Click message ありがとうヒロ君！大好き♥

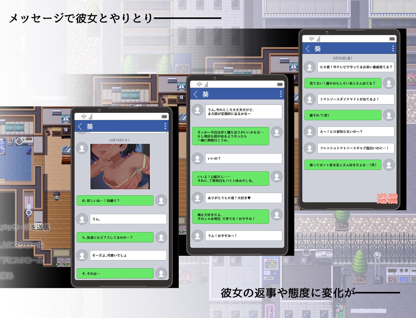click(244, 198)
